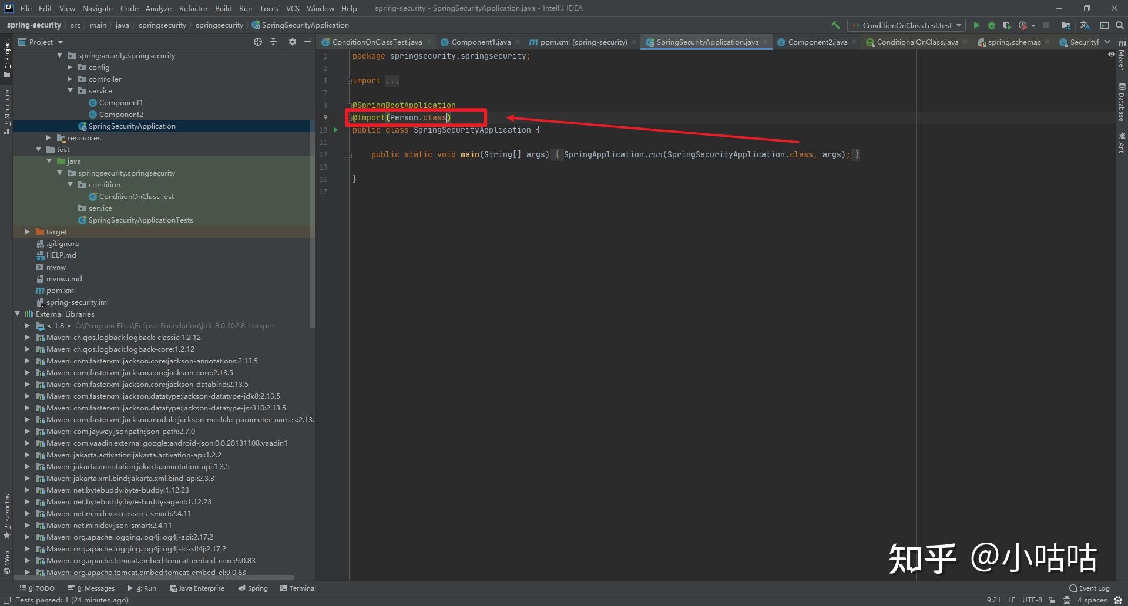Open the Structure tool window stripe

[6, 112]
